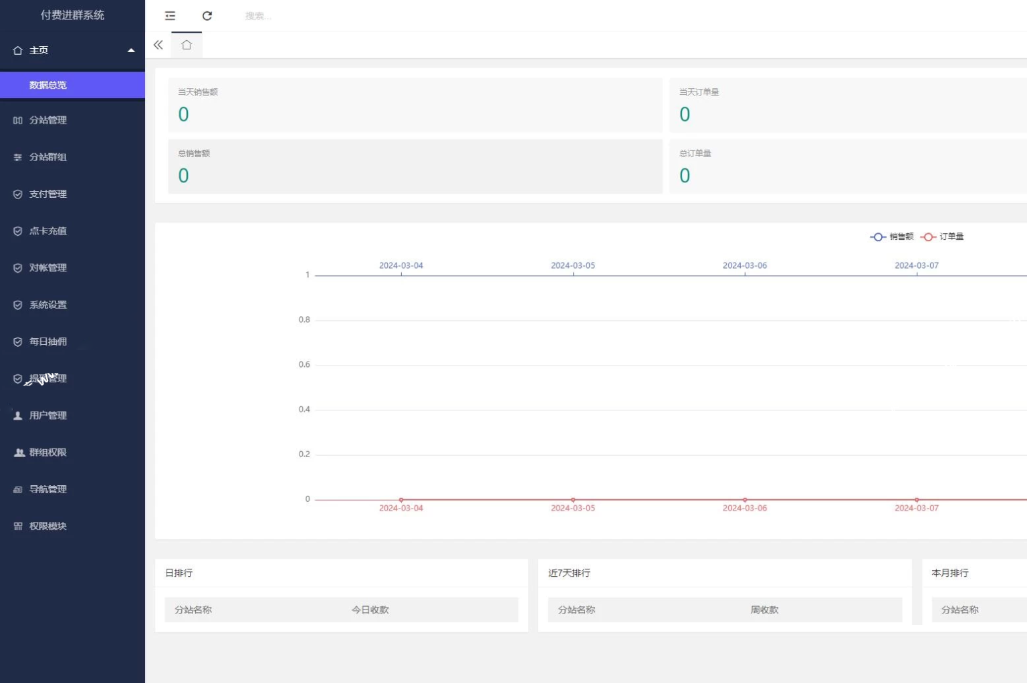Image resolution: width=1027 pixels, height=683 pixels.
Task: Click 分站名称 header in 近7天排行 table
Action: (576, 609)
